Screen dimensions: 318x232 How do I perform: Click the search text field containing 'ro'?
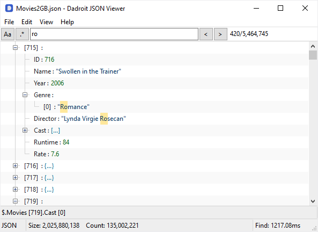(x=114, y=34)
